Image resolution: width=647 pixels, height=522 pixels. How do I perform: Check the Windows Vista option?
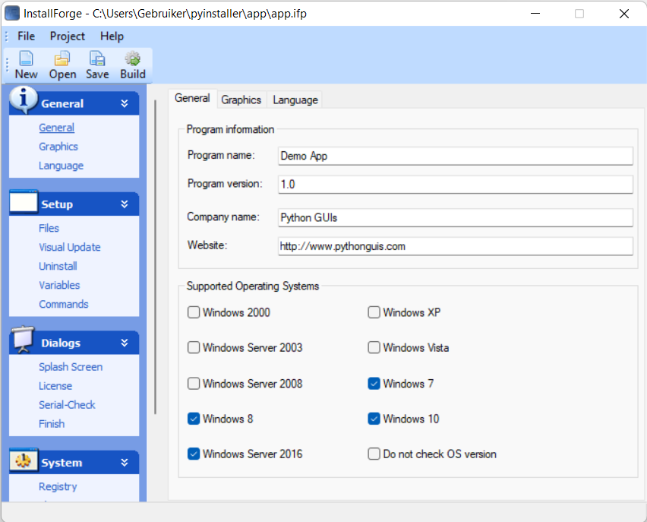pos(374,347)
